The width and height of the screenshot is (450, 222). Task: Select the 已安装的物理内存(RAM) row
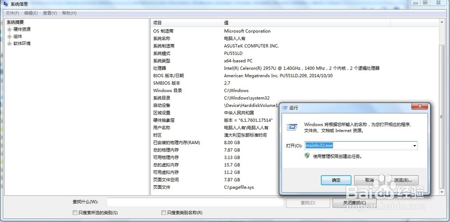click(x=215, y=142)
